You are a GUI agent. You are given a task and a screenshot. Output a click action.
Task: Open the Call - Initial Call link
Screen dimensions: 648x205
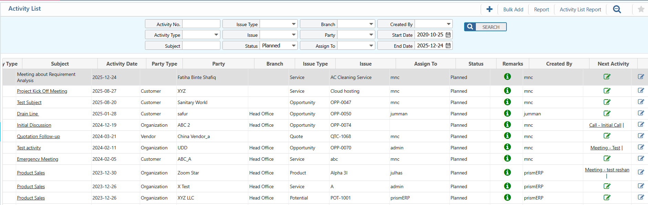605,125
